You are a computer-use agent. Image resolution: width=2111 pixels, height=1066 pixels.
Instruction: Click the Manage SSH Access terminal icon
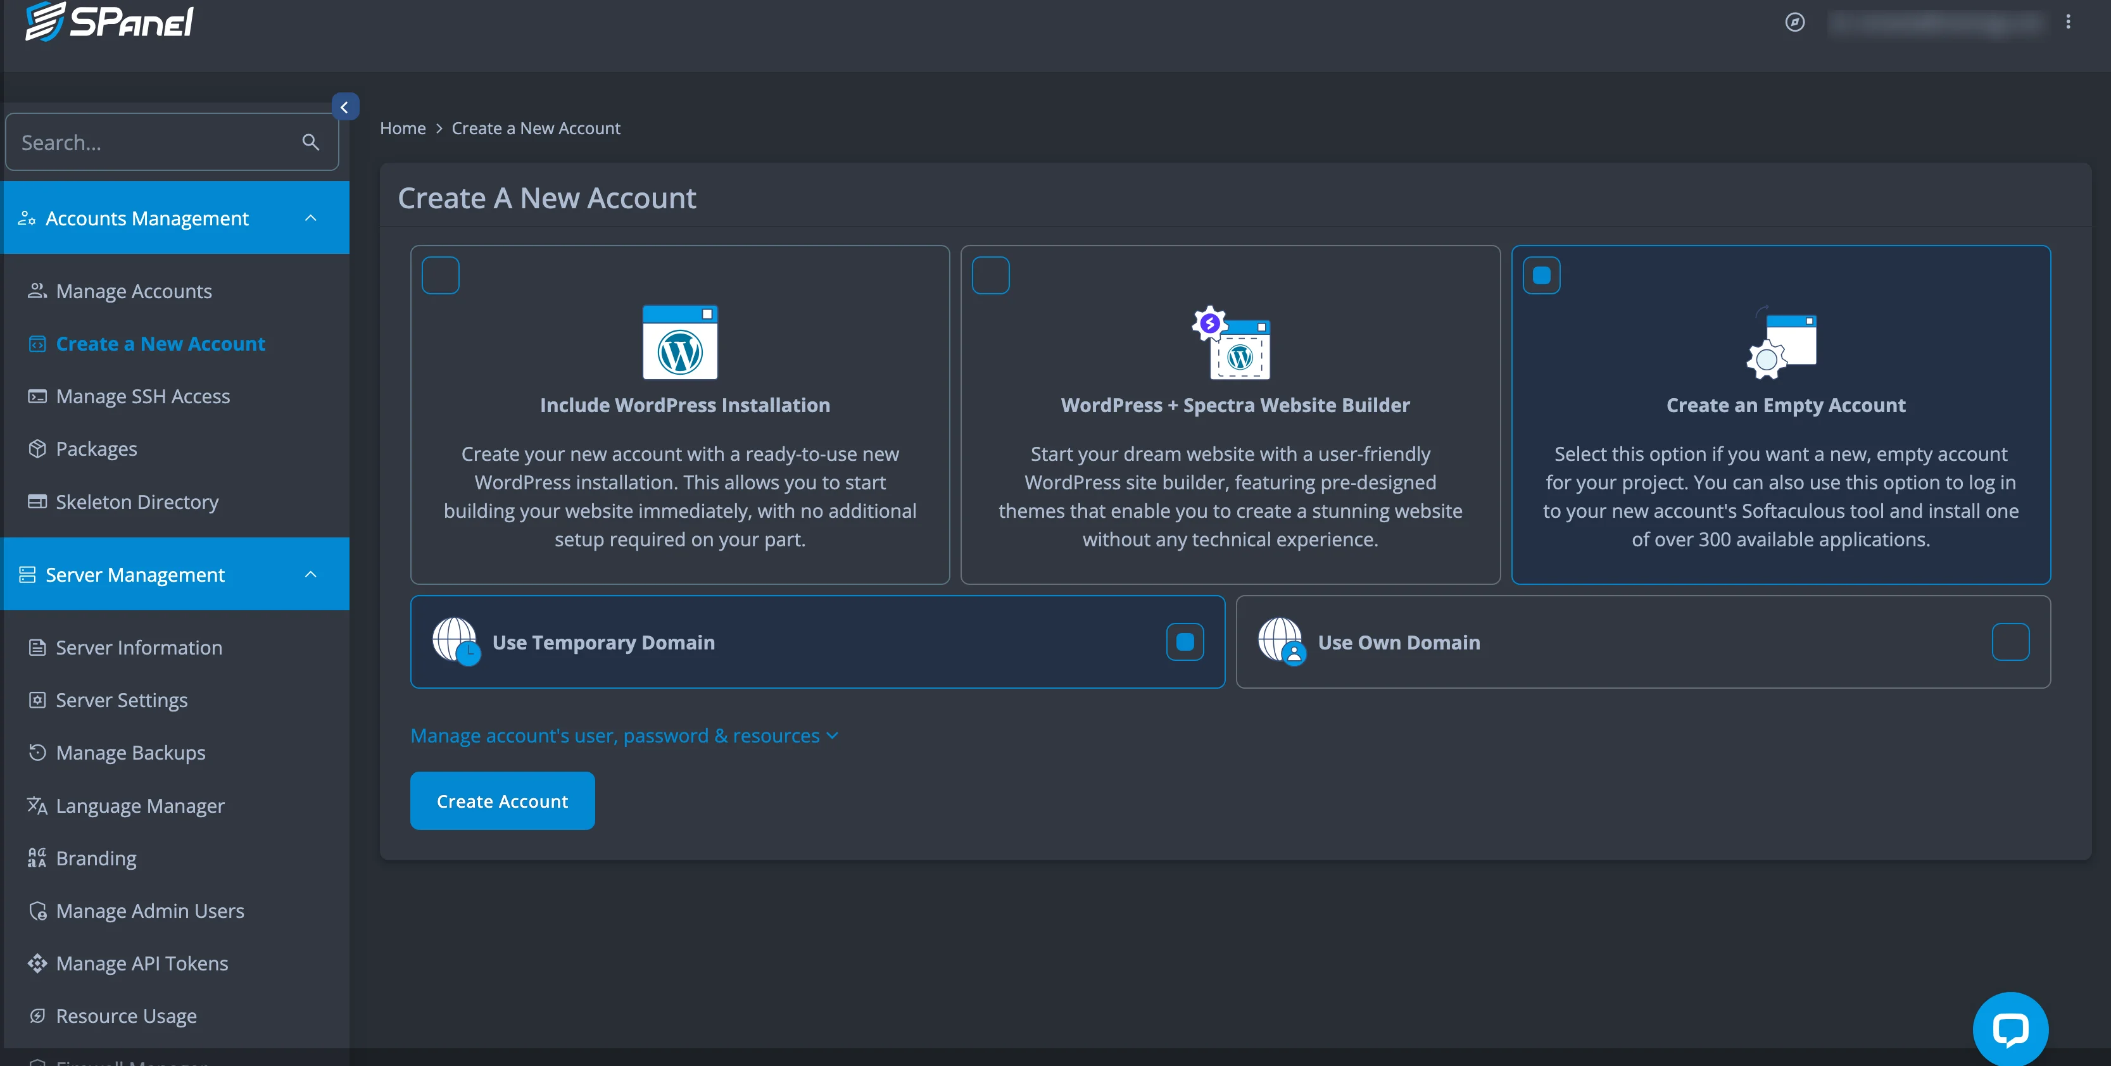(37, 396)
